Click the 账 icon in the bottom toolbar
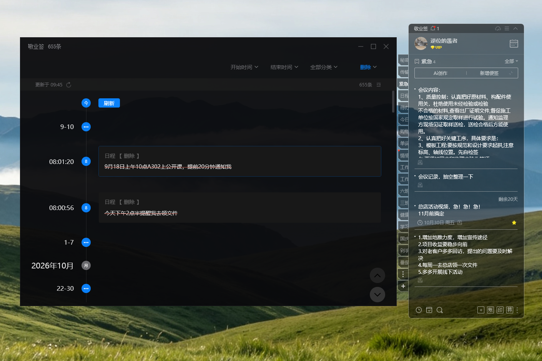This screenshot has height=361, width=542. [490, 310]
